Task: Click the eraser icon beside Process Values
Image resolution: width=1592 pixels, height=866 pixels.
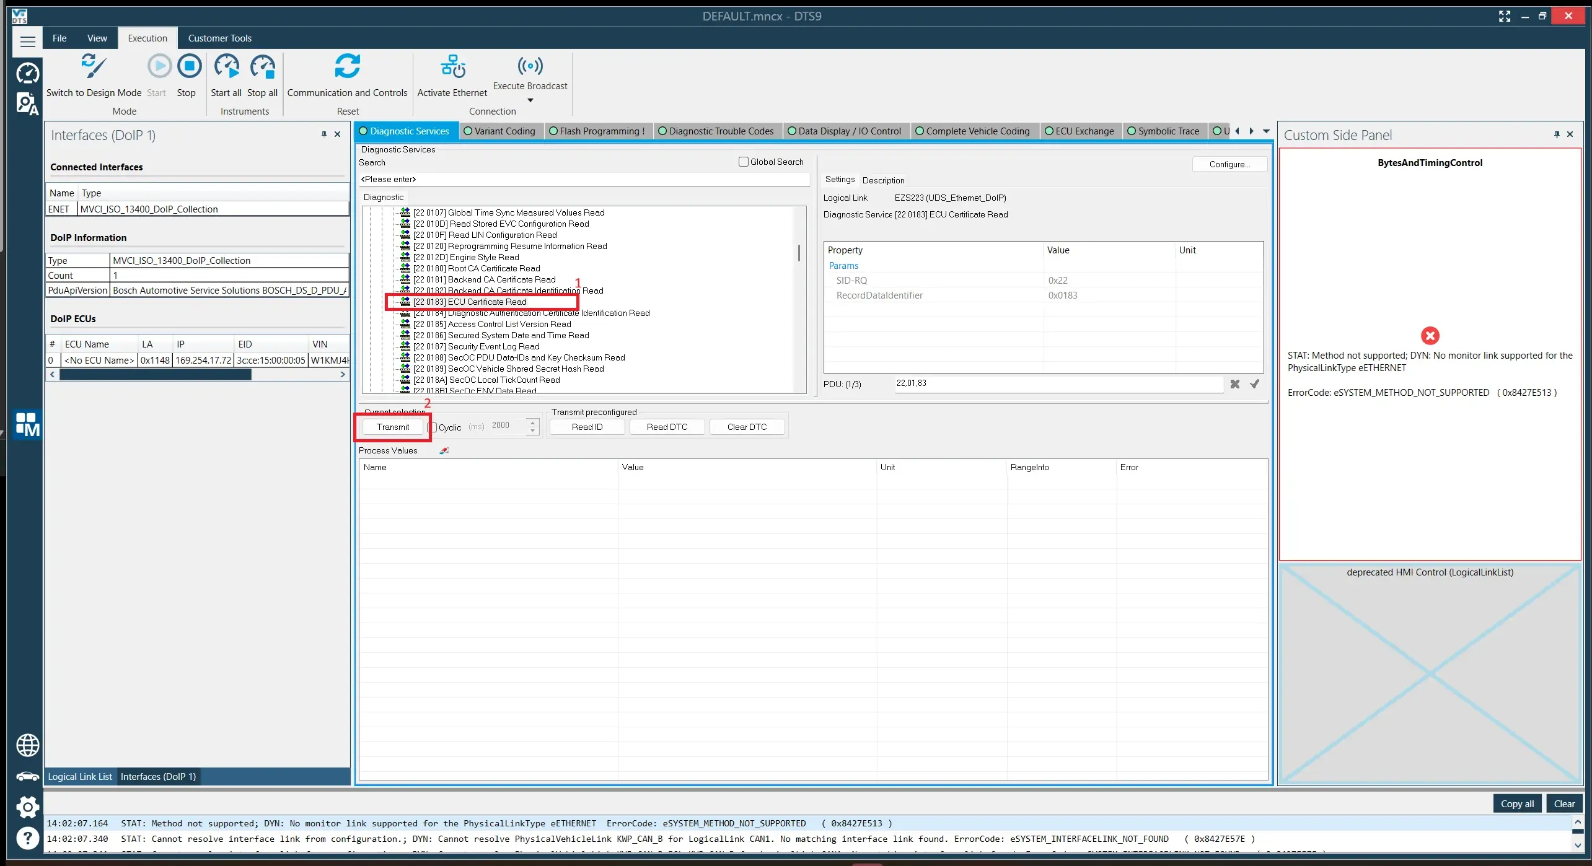Action: coord(444,450)
